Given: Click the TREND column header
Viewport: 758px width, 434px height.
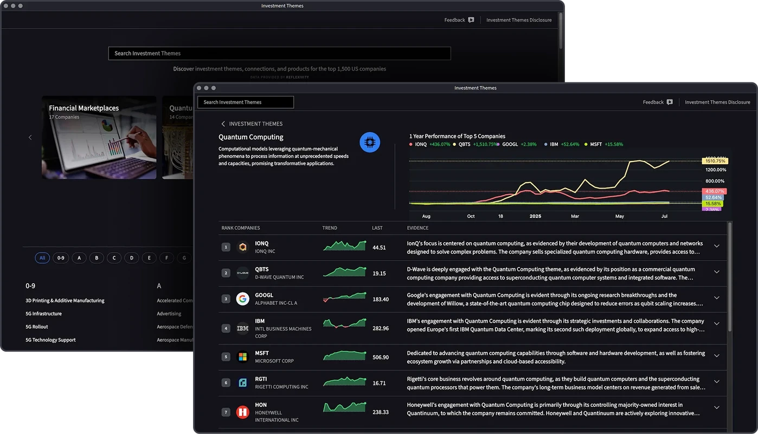Looking at the screenshot, I should pos(330,228).
